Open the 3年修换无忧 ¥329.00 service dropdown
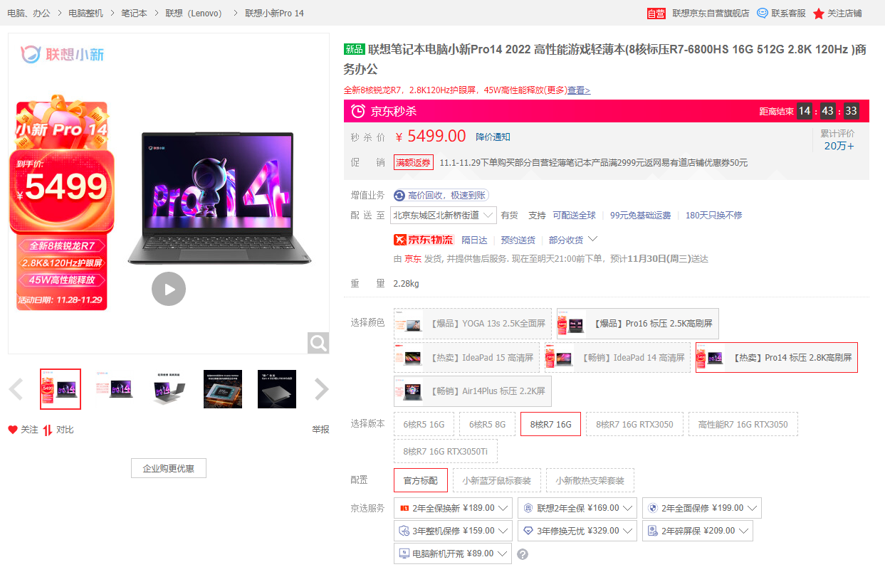Viewport: 885px width, 567px height. tap(577, 531)
